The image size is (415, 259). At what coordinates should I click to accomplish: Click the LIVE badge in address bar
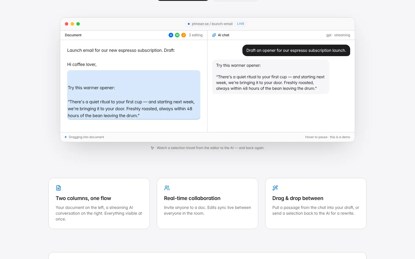(241, 24)
